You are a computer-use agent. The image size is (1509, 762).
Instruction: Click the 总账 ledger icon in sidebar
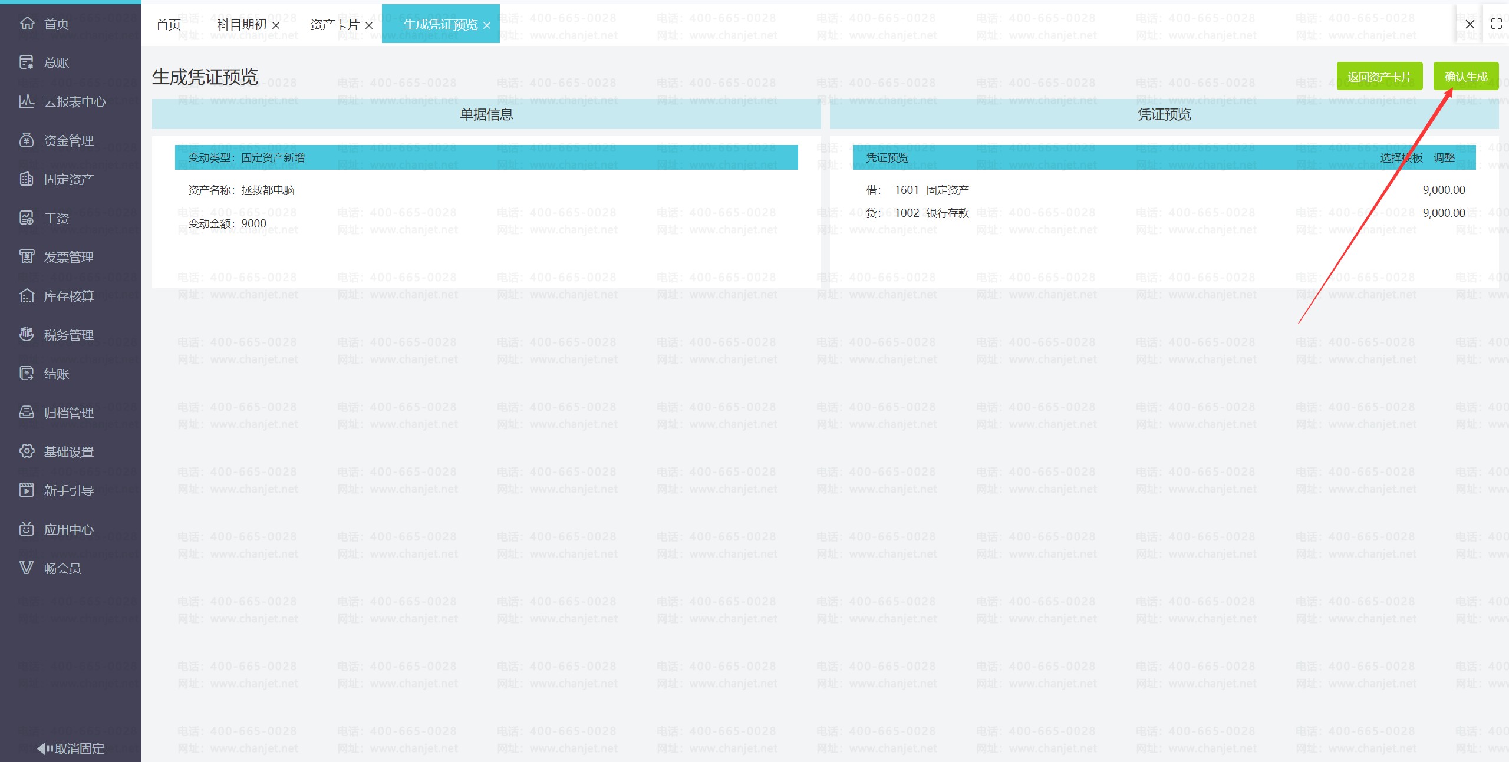point(27,62)
